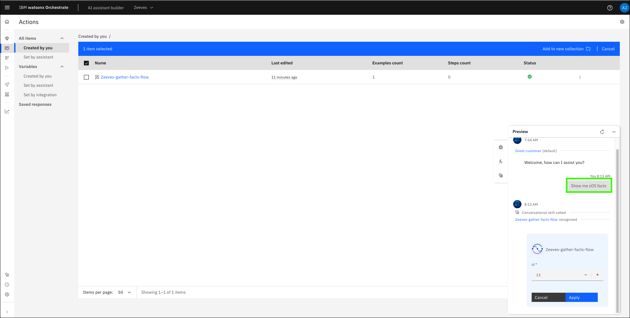
Task: Select Set by assistant under All items
Action: click(38, 57)
